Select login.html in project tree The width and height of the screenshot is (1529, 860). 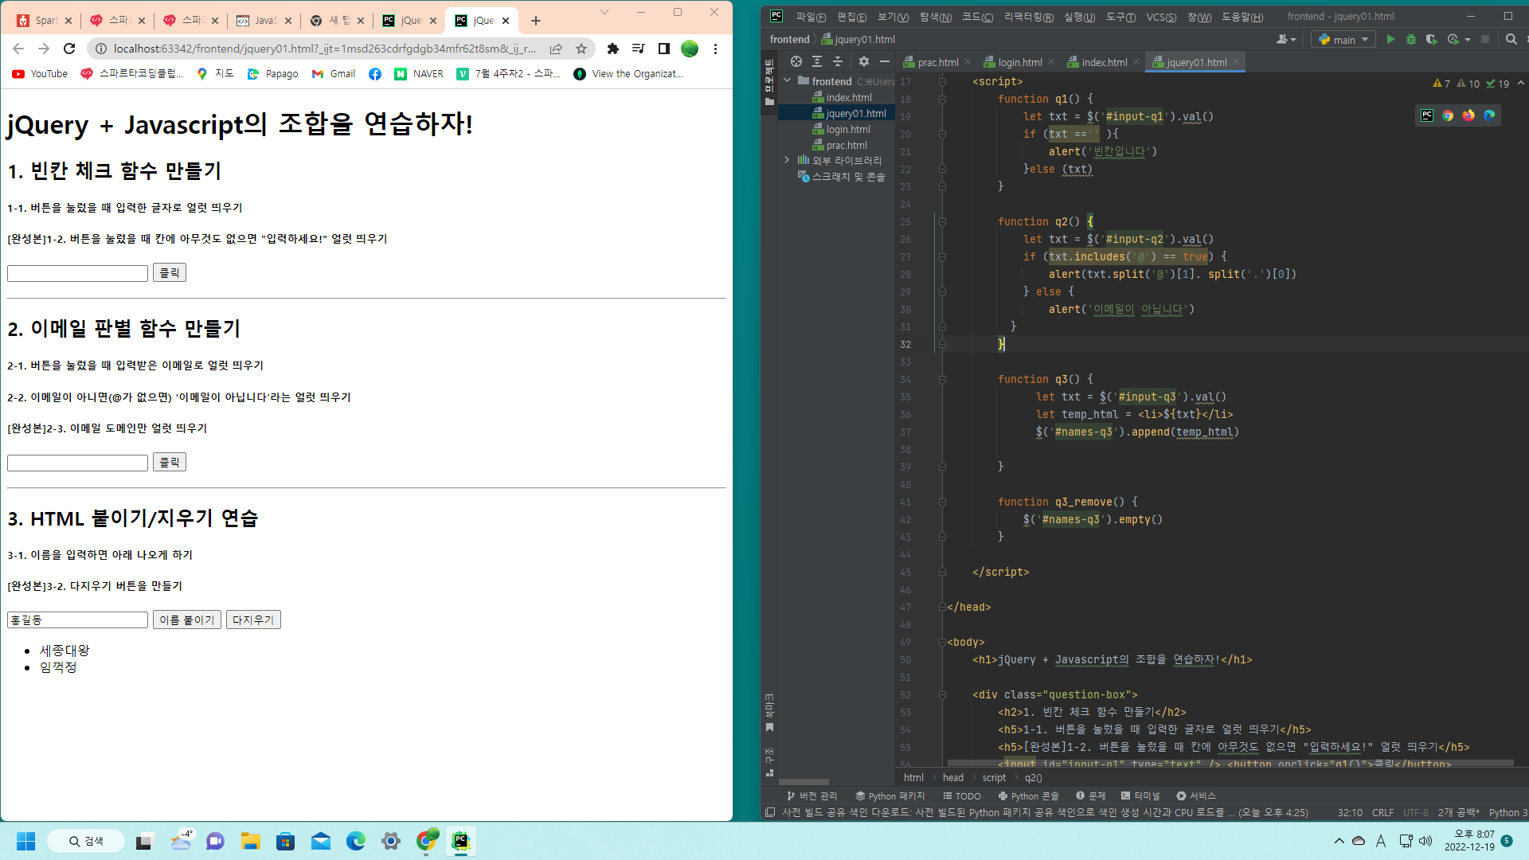[847, 129]
